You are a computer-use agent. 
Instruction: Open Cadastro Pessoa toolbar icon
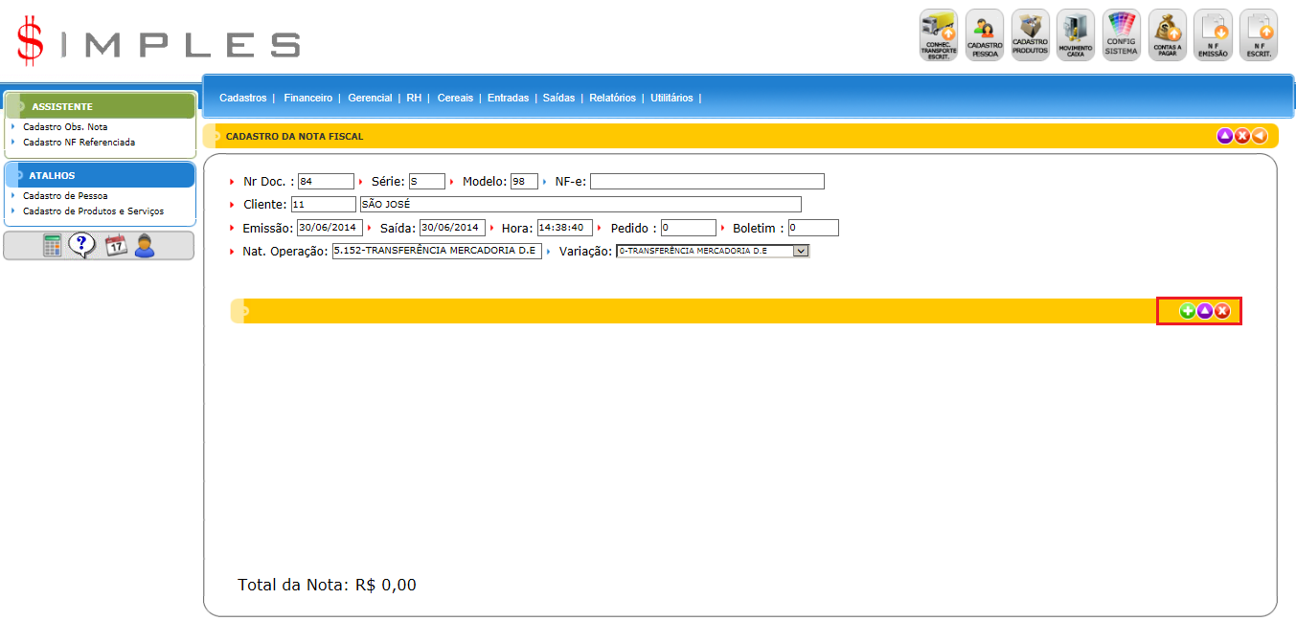click(x=984, y=35)
